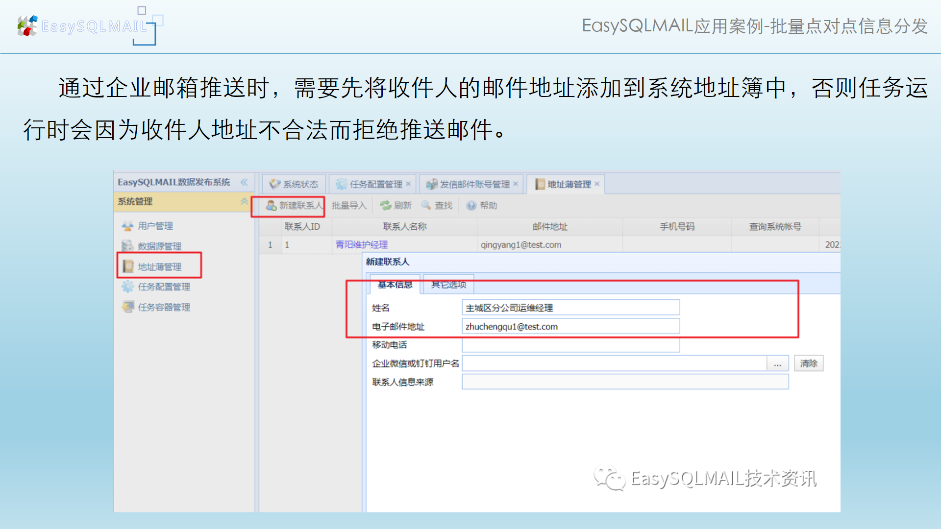This screenshot has height=529, width=941.
Task: Click the 帮助 toolbar label
Action: (x=489, y=206)
